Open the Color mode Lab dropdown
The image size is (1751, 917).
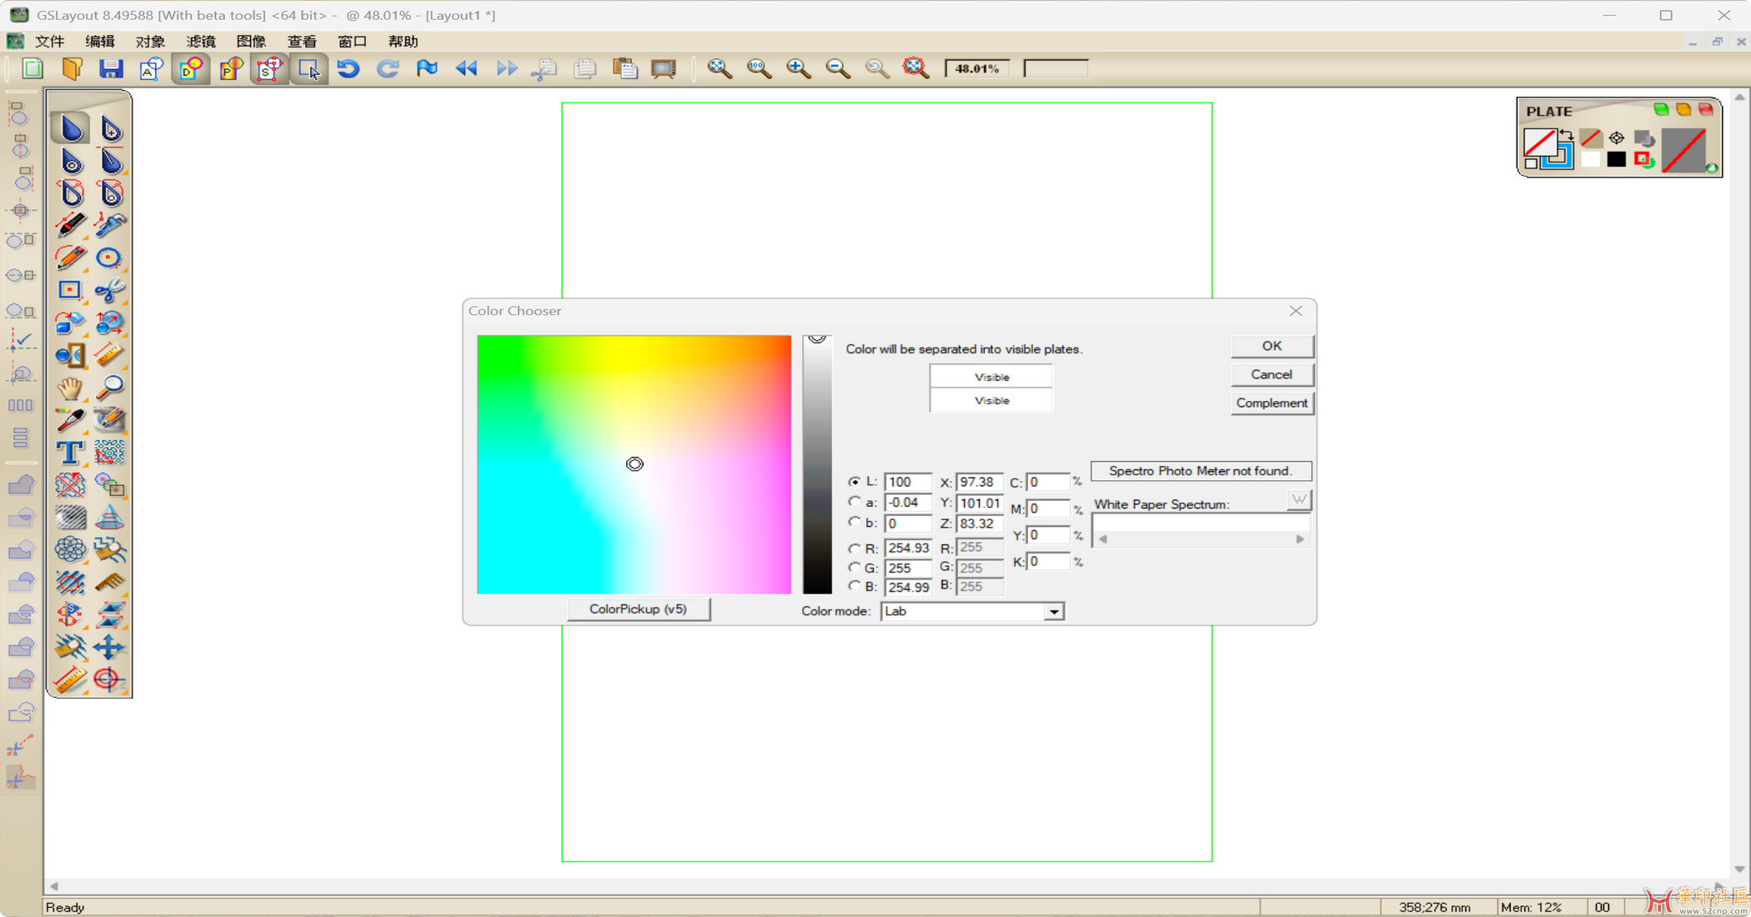pos(1054,612)
